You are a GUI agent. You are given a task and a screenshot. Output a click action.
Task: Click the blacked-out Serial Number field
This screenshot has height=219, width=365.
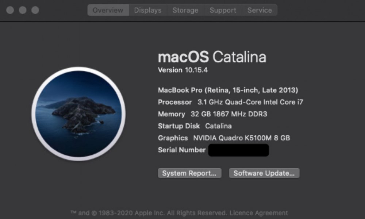(238, 150)
